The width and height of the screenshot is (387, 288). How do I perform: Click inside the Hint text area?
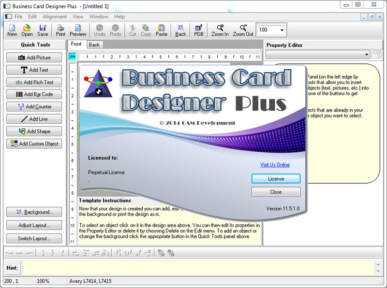[199, 268]
